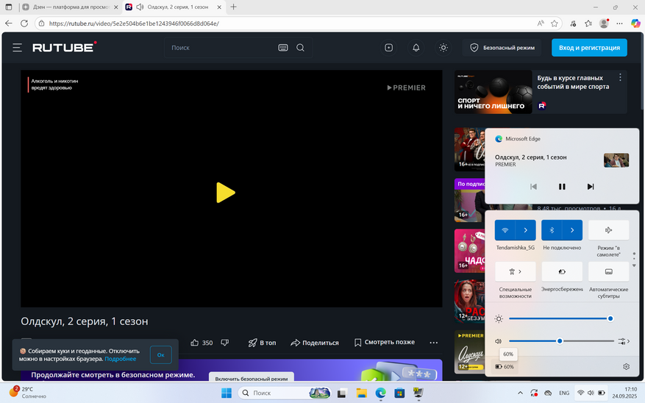
Task: Play the video with yellow play button
Action: tap(226, 192)
